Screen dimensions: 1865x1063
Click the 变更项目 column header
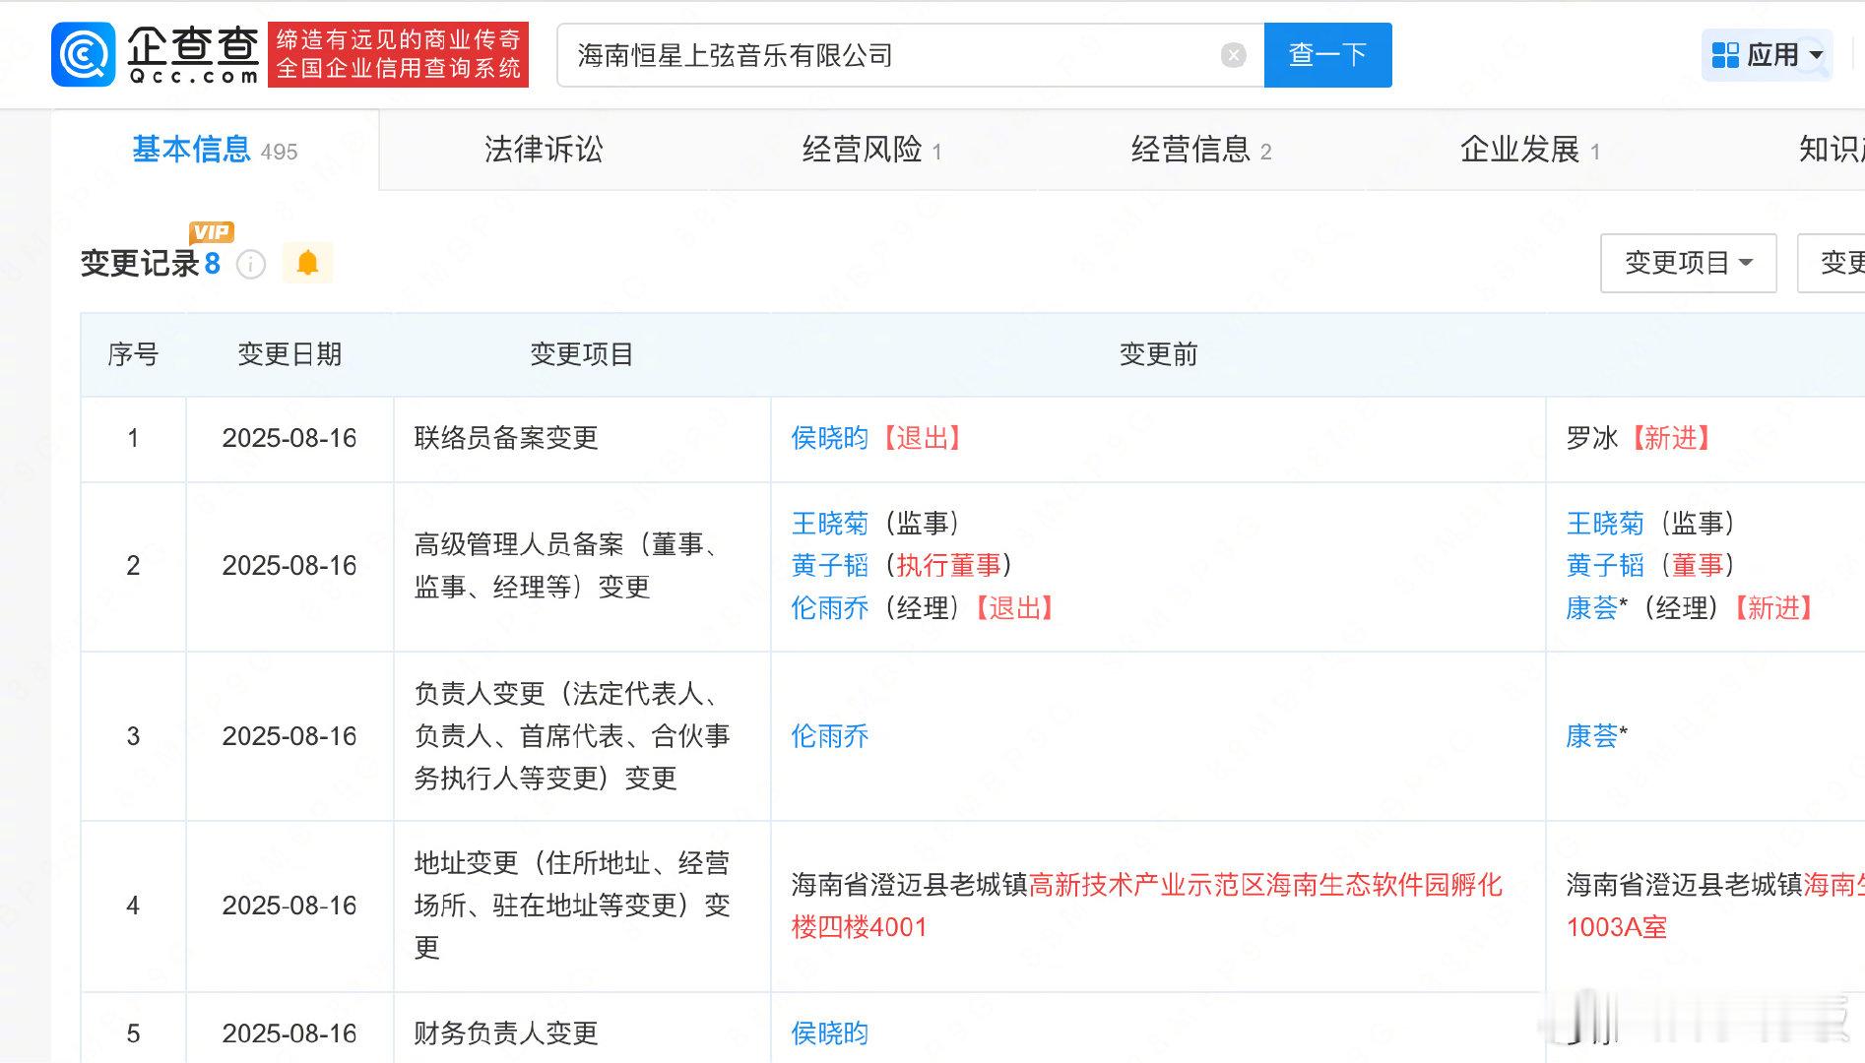581,354
